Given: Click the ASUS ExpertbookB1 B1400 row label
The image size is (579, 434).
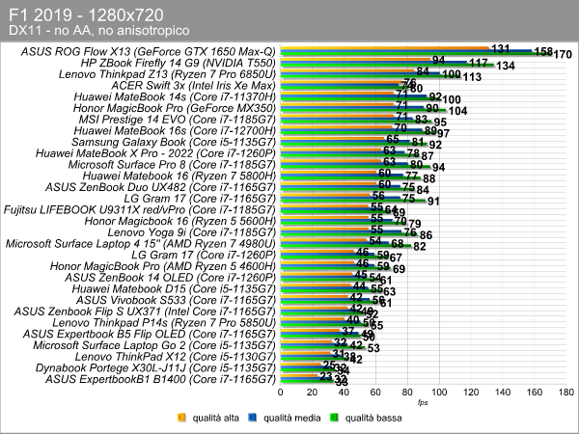Looking at the screenshot, I should point(160,379).
